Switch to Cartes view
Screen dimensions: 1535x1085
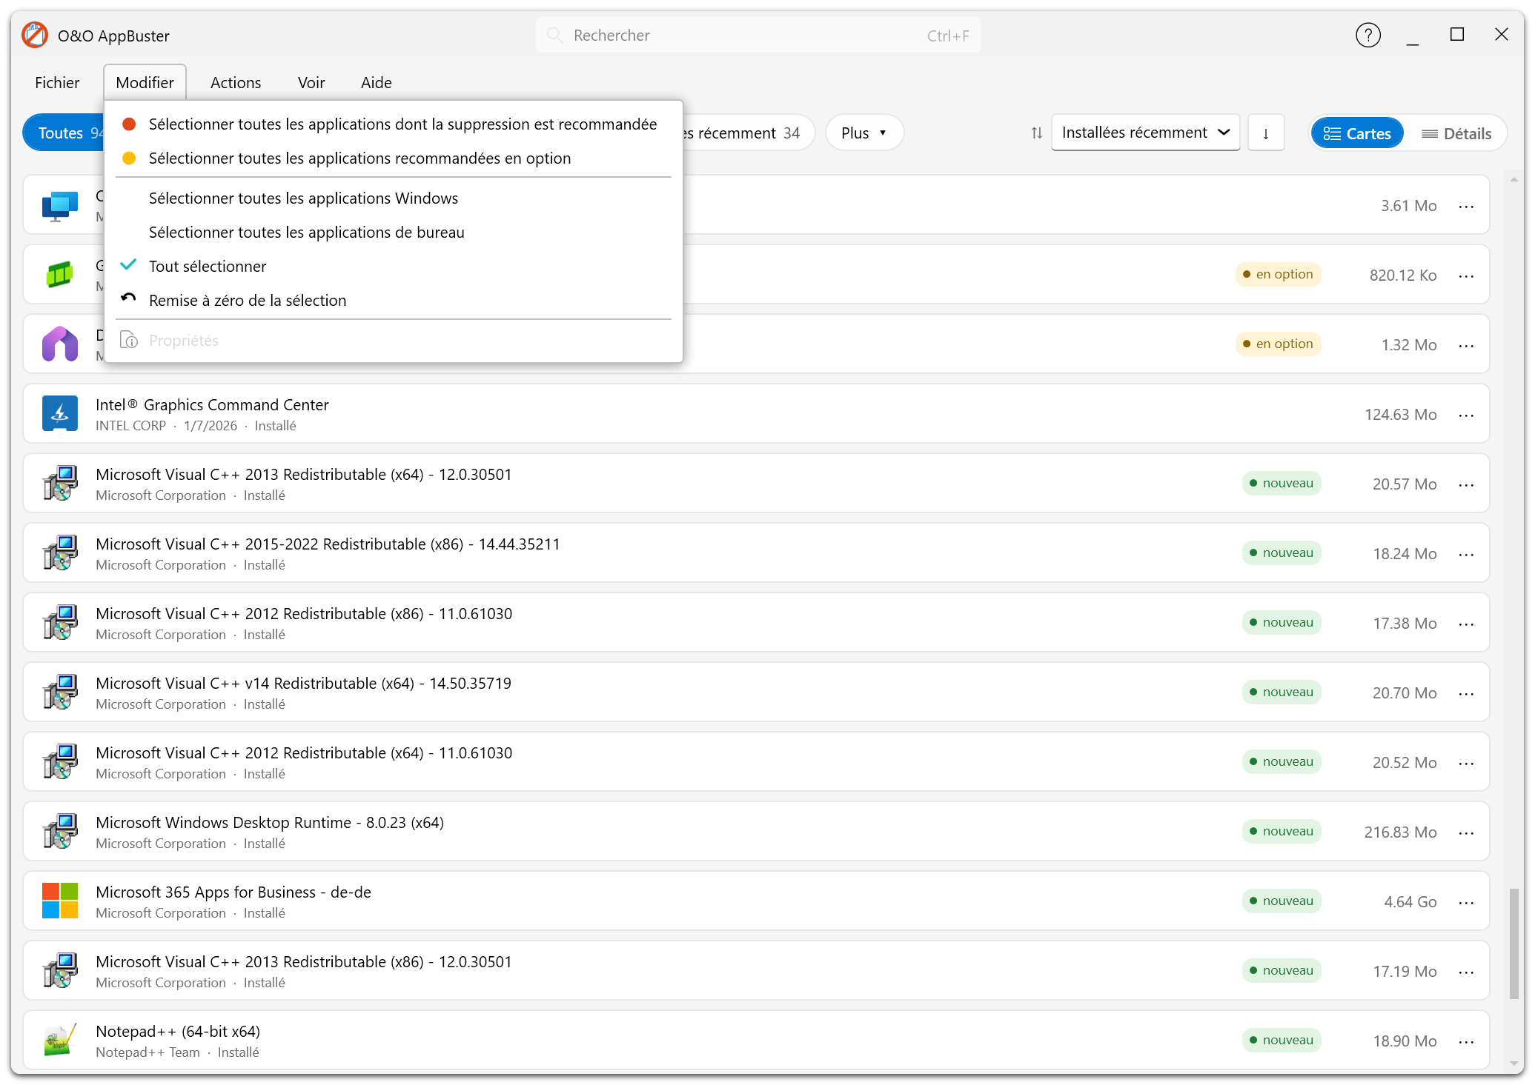click(1357, 133)
